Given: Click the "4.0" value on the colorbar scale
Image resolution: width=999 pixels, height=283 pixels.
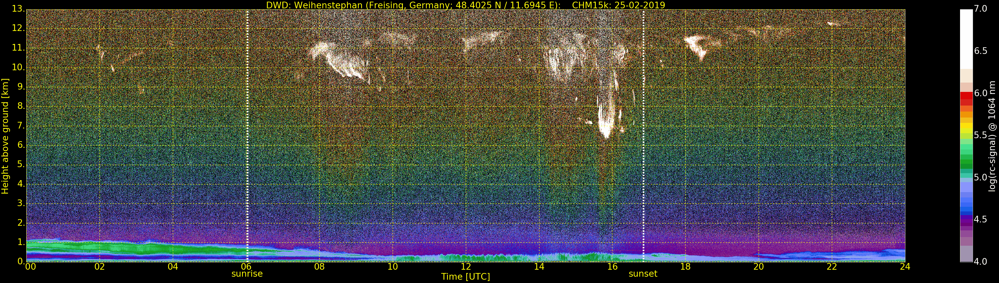Looking at the screenshot, I should pos(981,262).
